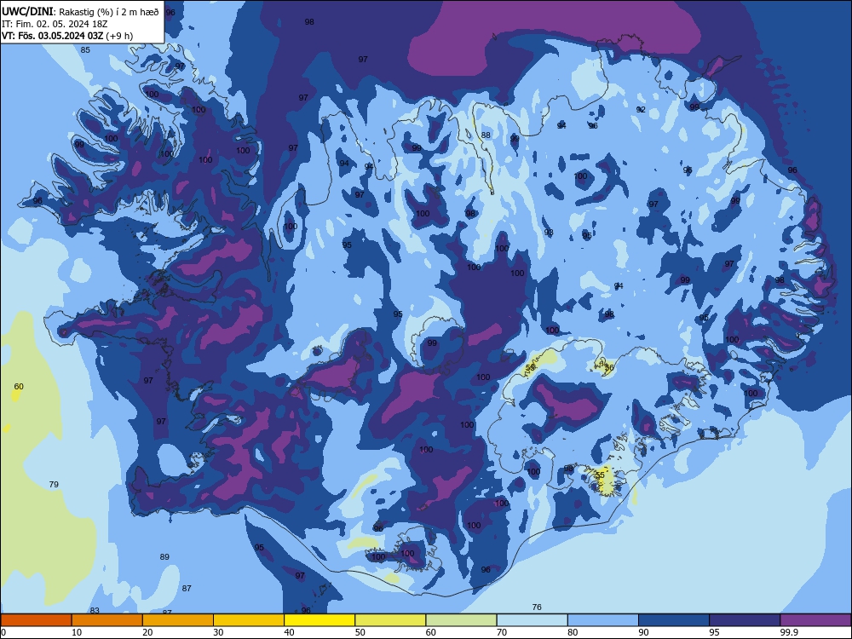The height and width of the screenshot is (639, 852).
Task: Click the legend label 95
Action: point(714,632)
